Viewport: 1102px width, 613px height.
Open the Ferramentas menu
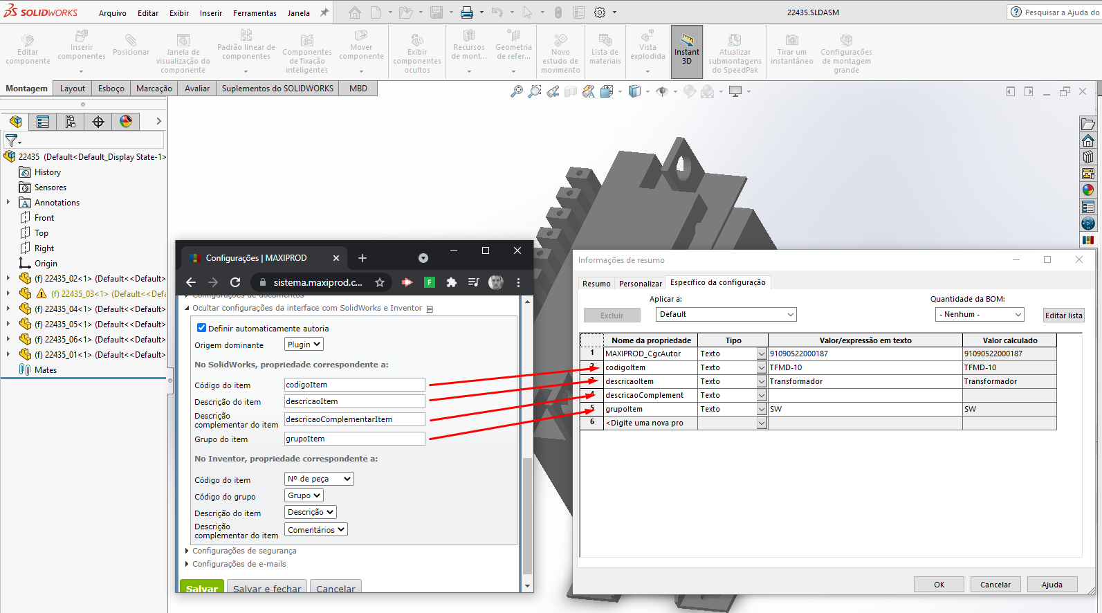(x=255, y=13)
